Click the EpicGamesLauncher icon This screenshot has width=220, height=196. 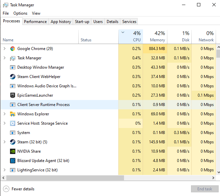[13, 95]
